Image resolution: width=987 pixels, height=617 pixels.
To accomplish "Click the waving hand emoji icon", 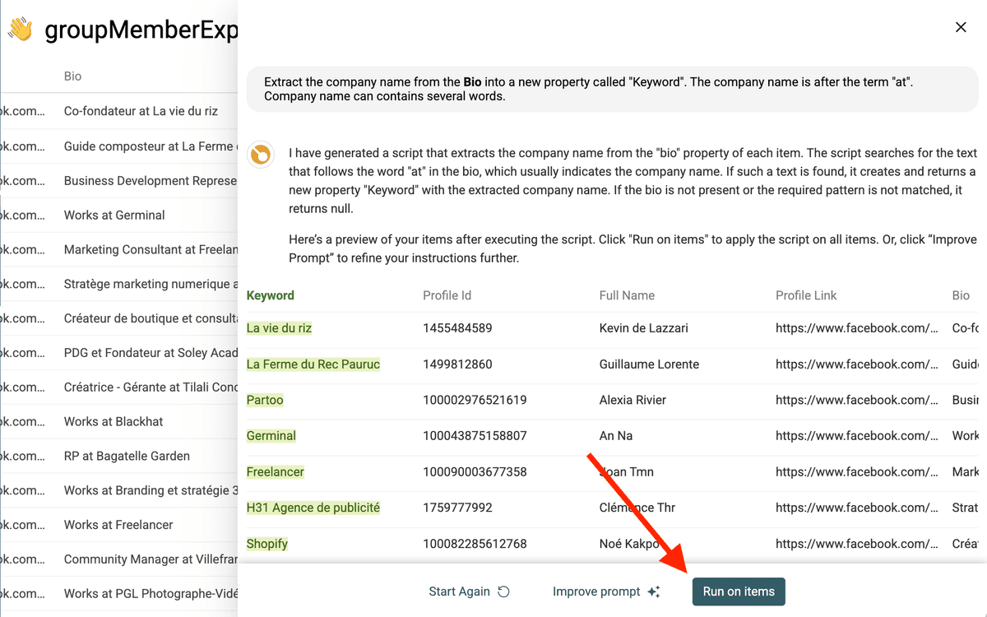I will [x=20, y=30].
